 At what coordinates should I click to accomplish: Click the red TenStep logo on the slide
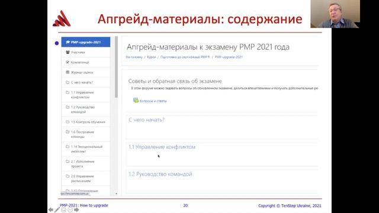[62, 18]
